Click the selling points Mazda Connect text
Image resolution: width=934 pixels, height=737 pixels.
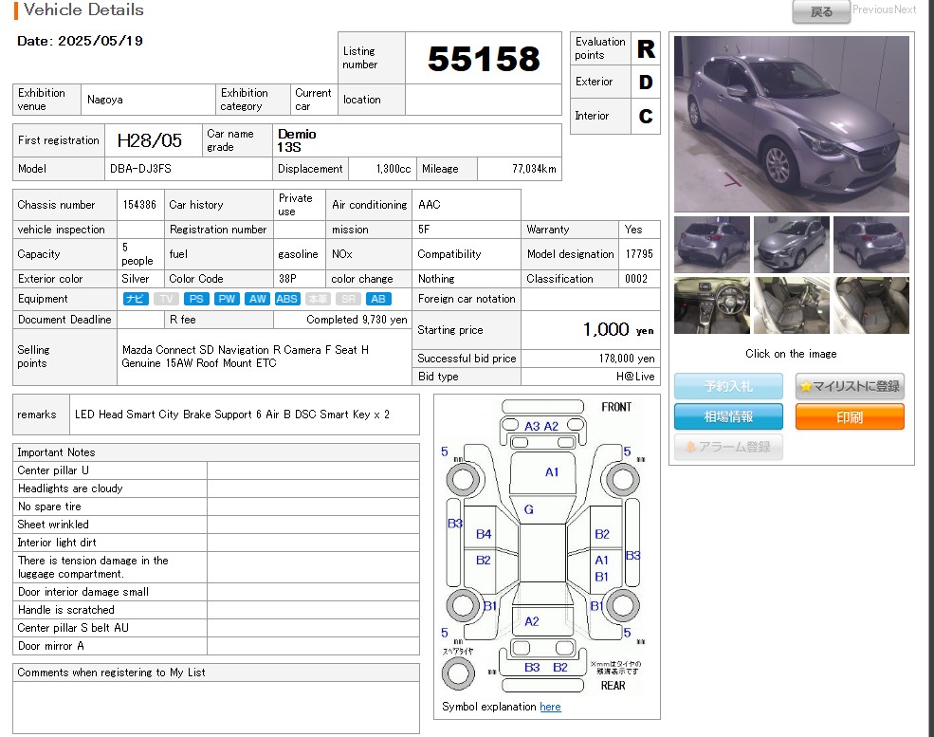pos(245,357)
